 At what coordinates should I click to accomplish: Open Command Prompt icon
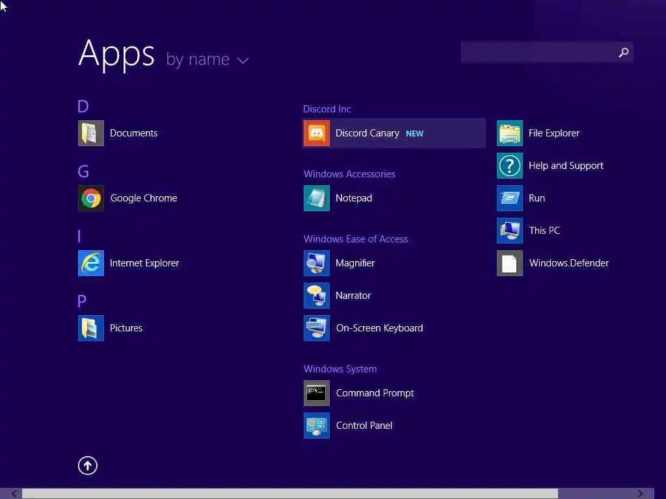[317, 393]
